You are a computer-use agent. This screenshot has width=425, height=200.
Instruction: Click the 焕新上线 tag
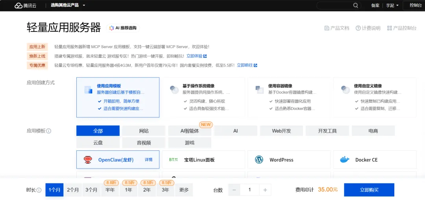(37, 56)
